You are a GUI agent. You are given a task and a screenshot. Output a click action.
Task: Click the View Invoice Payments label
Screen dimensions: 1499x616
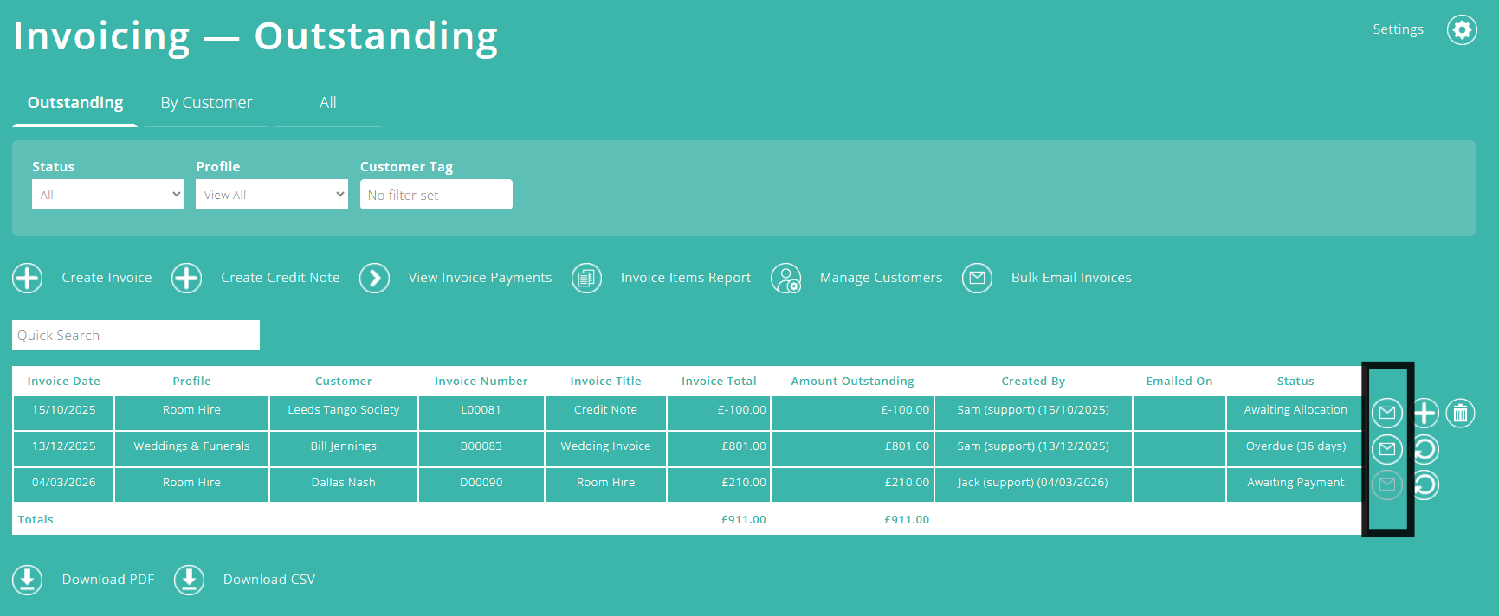tap(480, 278)
